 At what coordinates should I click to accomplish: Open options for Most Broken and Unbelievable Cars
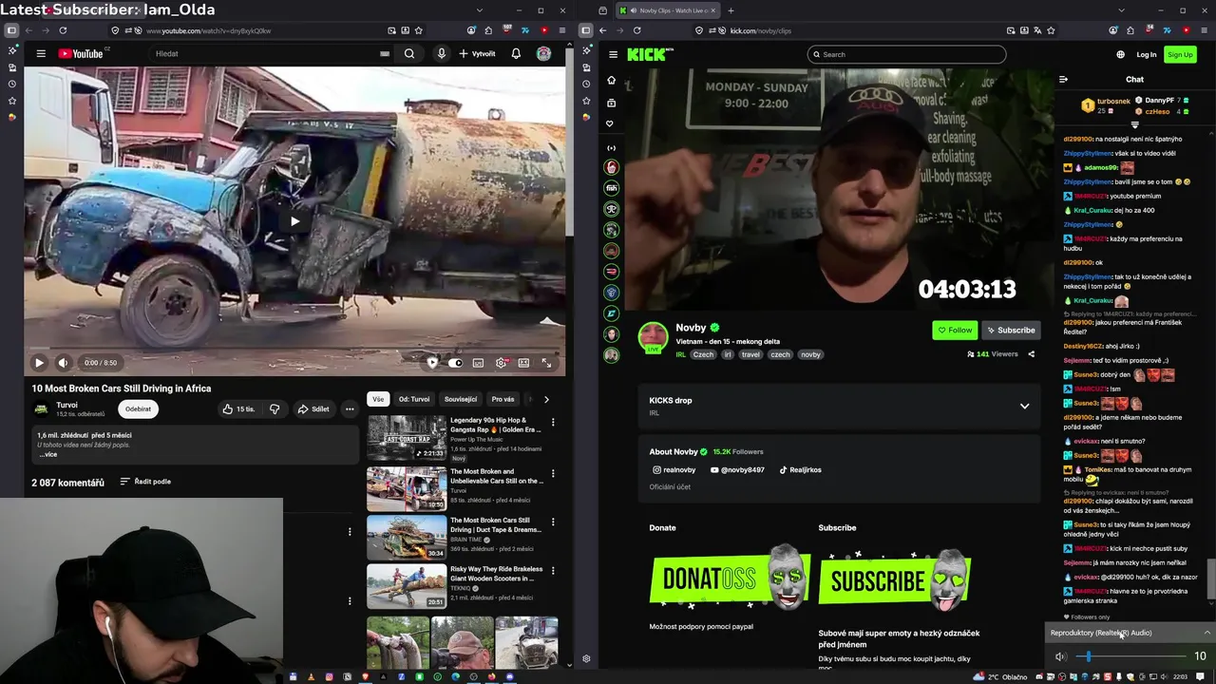click(553, 473)
